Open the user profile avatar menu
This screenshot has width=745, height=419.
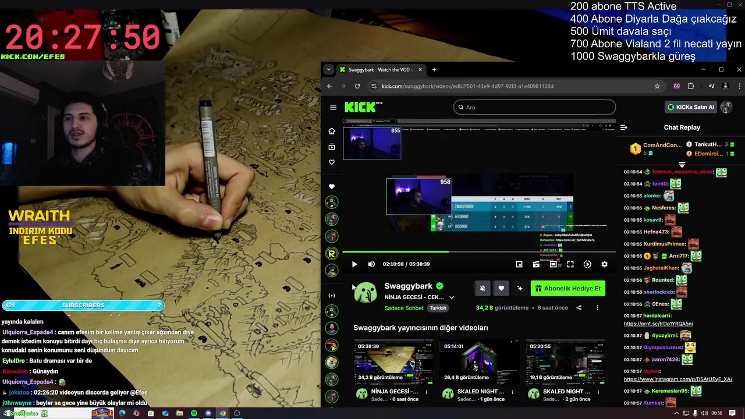[726, 107]
